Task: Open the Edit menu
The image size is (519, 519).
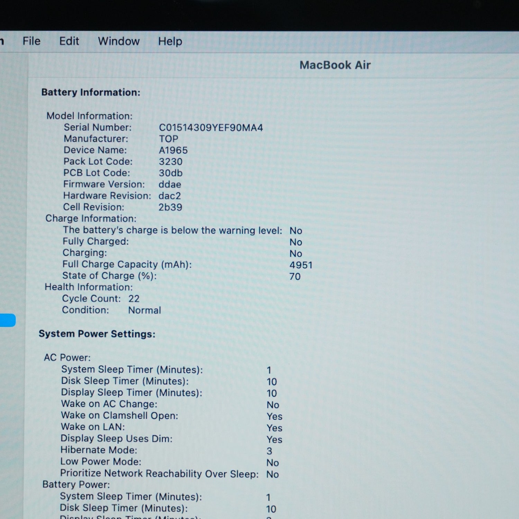Action: (69, 41)
